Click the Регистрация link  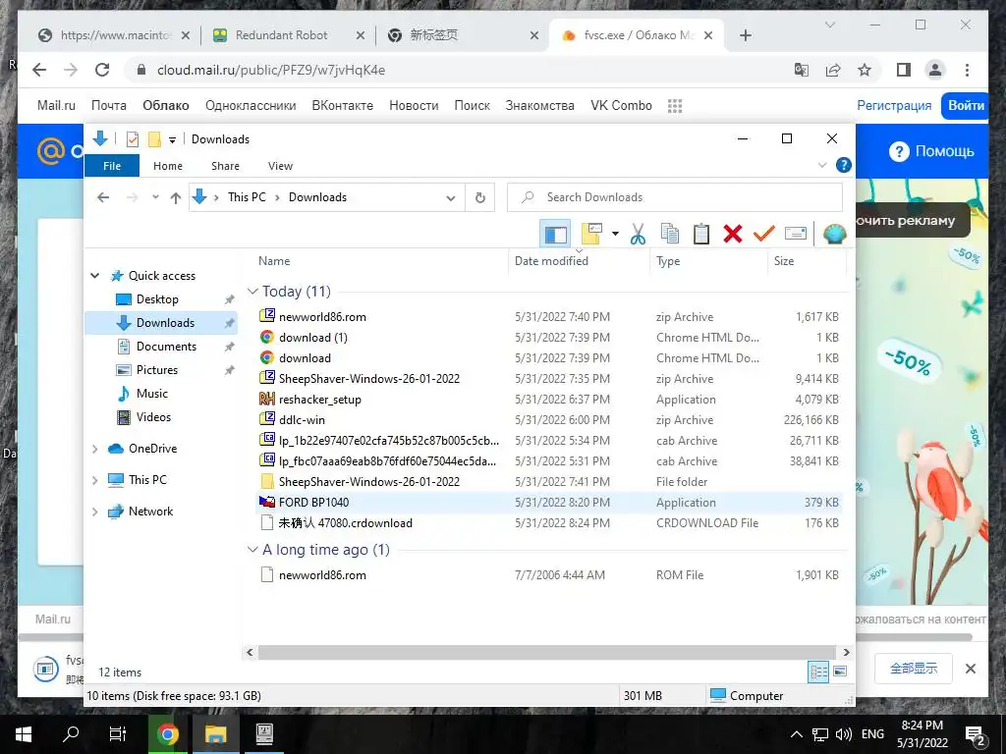pyautogui.click(x=894, y=106)
